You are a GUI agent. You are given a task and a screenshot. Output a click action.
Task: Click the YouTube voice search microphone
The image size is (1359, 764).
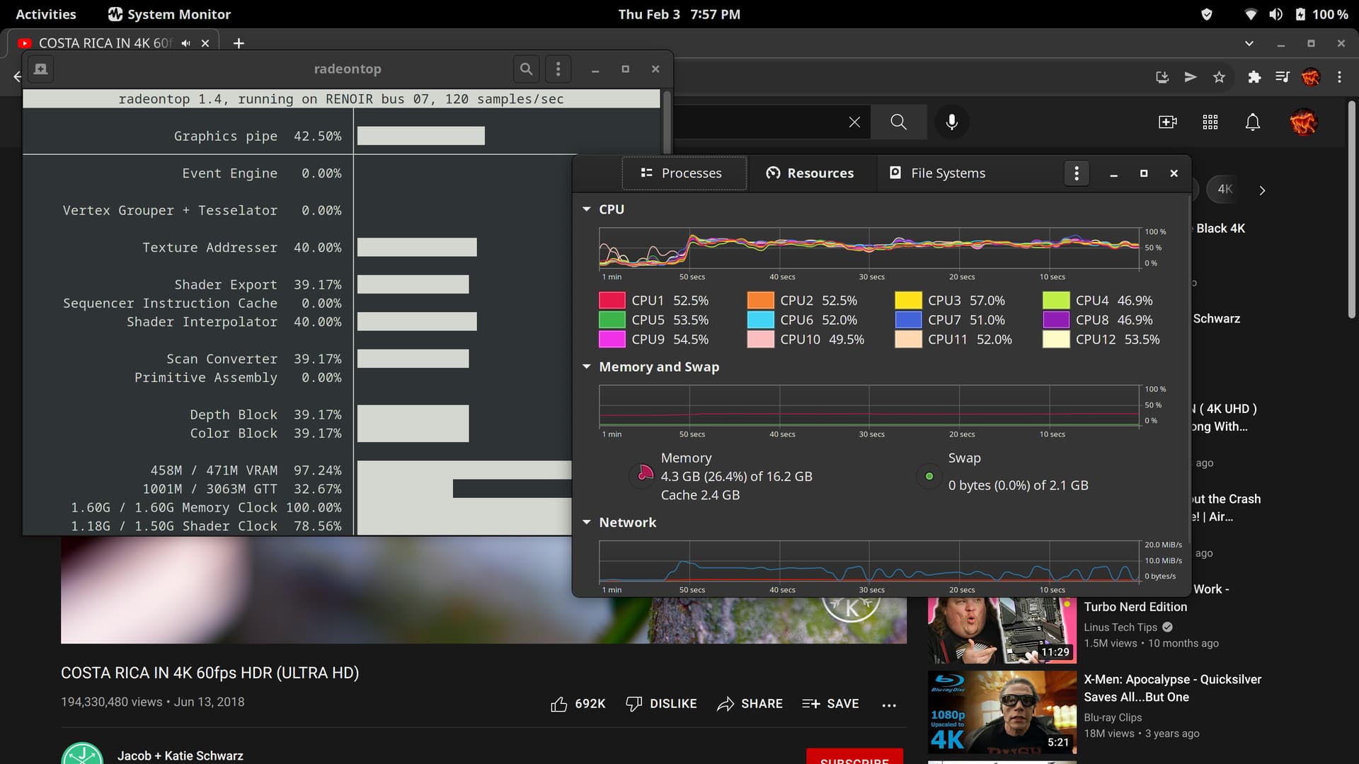(952, 122)
